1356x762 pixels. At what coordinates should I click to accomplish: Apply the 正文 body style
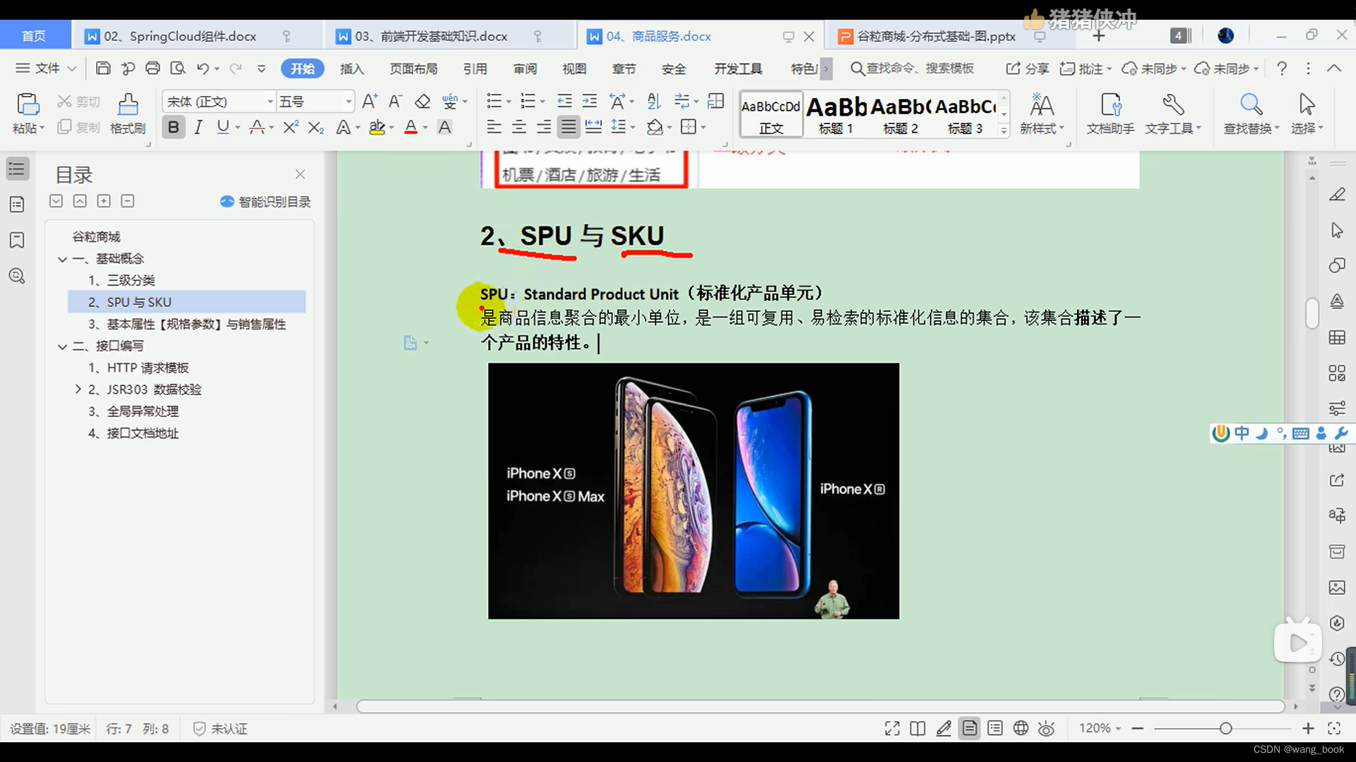pos(771,114)
